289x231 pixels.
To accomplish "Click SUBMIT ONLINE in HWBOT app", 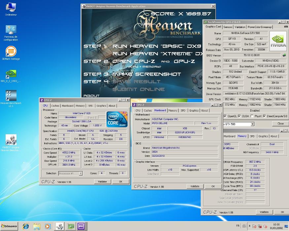I will pyautogui.click(x=138, y=89).
